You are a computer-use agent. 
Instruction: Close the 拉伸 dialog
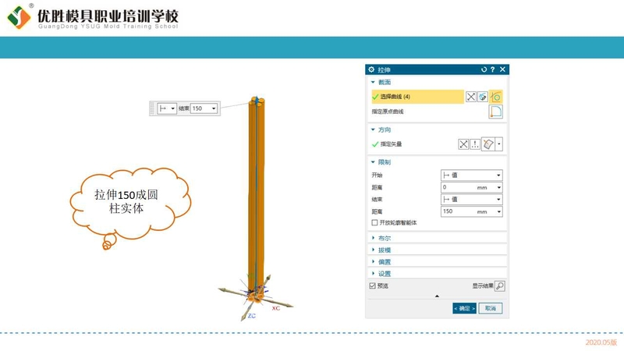502,69
